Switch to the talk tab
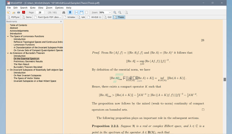The width and height of the screenshot is (232, 134). [81, 17]
